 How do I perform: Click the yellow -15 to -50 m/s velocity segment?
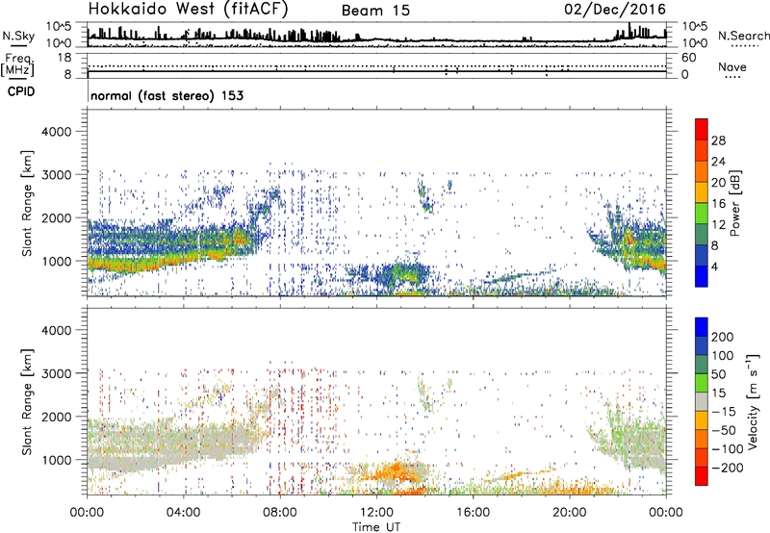point(702,420)
